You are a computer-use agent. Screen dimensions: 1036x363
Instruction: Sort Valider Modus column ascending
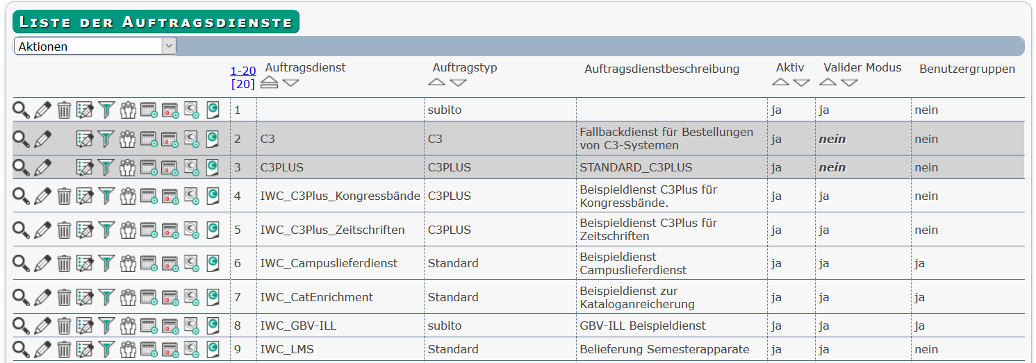click(x=828, y=82)
